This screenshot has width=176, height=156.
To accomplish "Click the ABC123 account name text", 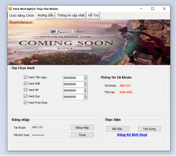I will [x=125, y=86].
